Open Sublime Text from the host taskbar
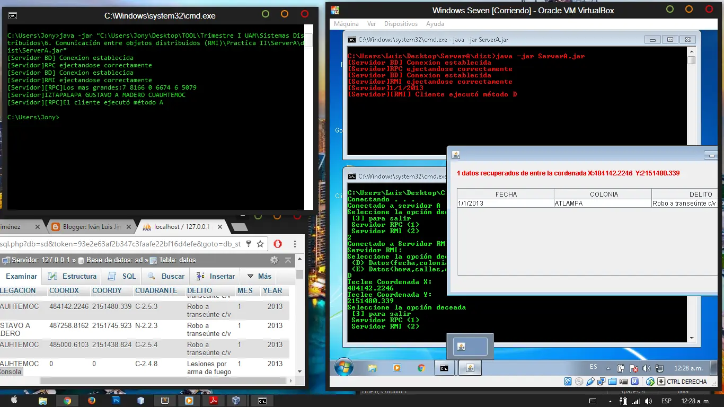The height and width of the screenshot is (407, 724). (165, 401)
